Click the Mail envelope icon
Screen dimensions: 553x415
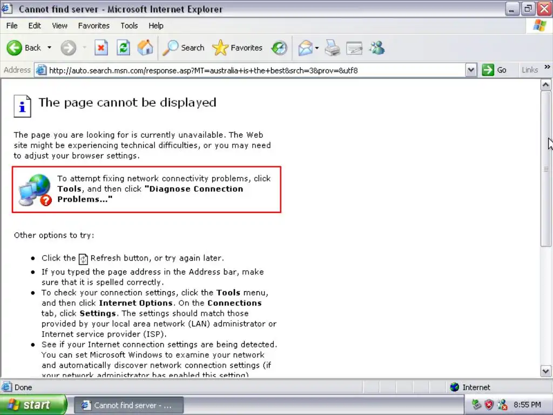tap(306, 48)
